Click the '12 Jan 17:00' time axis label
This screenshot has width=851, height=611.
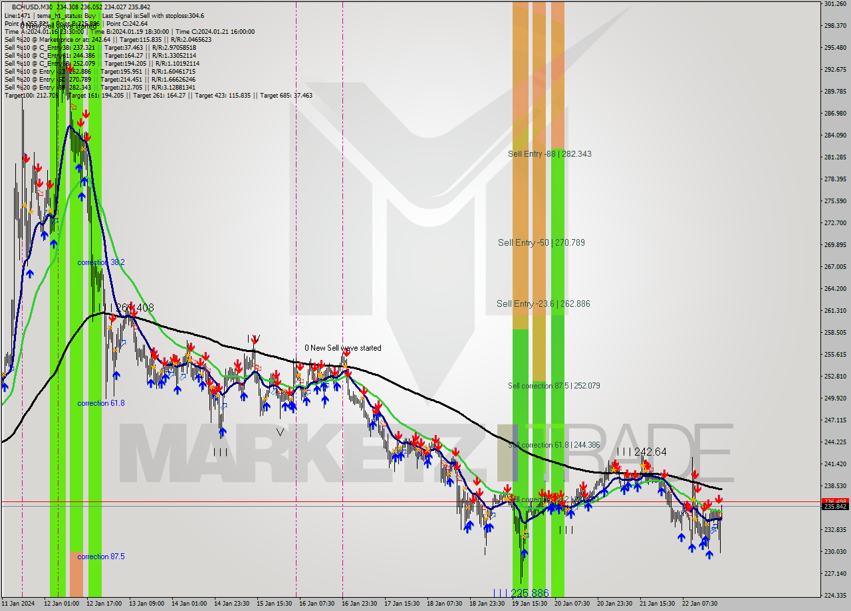point(104,604)
